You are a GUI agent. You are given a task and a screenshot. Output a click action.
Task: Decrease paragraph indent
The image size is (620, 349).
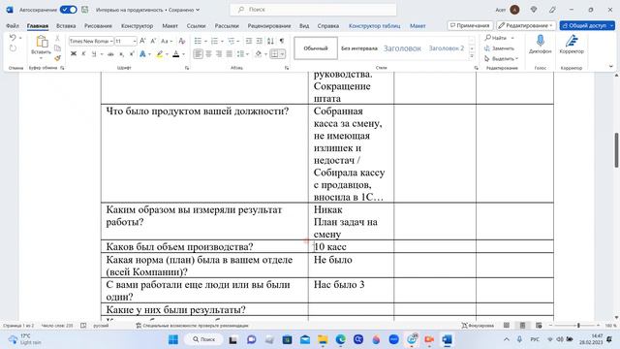(249, 41)
